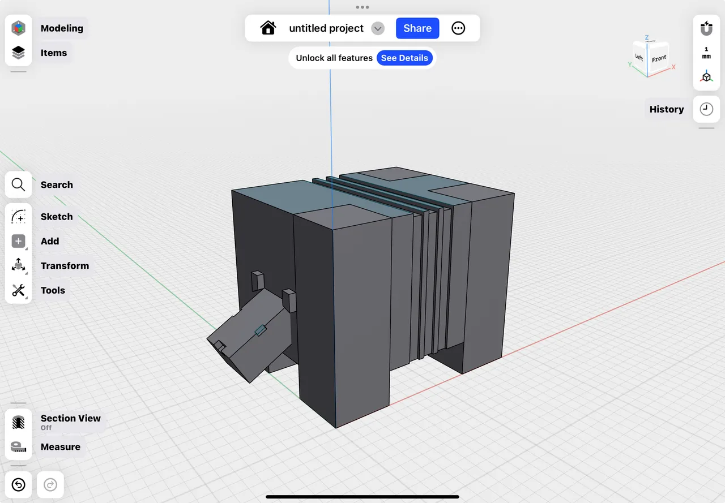The image size is (725, 503).
Task: Open the History panel clock icon
Action: (706, 109)
